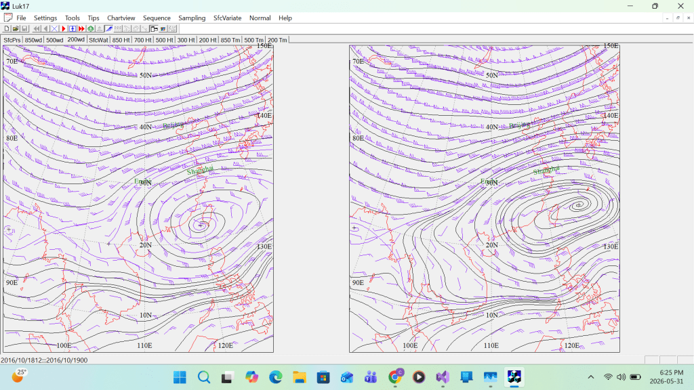Open the Settings menu

45,18
